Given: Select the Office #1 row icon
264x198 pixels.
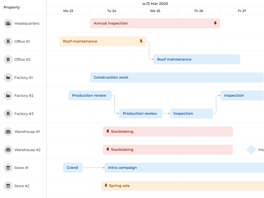Looking at the screenshot, I should click(8, 41).
